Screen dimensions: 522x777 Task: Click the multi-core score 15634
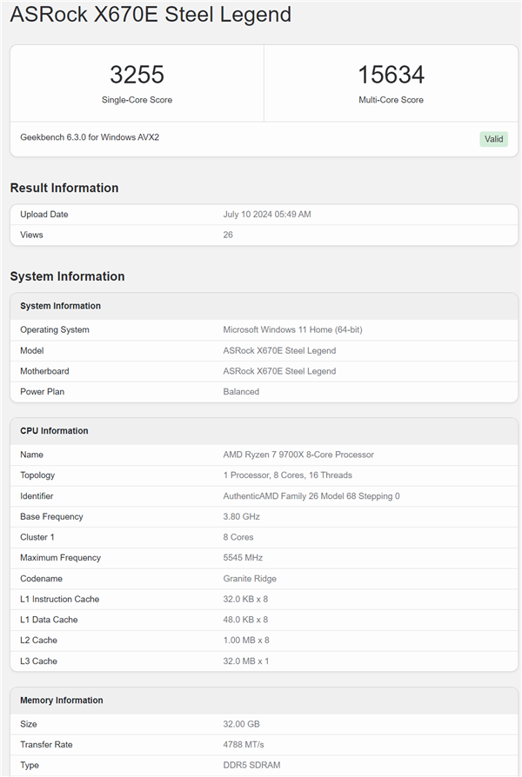[391, 75]
